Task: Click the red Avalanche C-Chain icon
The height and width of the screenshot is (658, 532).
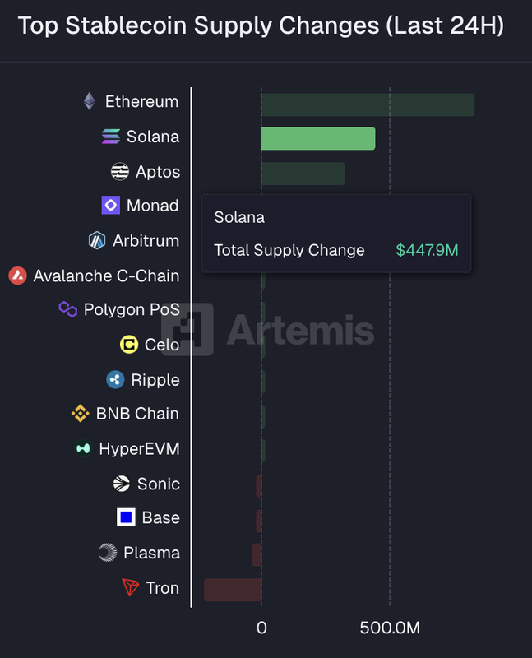Action: click(17, 276)
